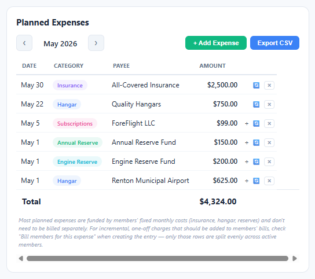Screen dimensions: 315x279
Task: Click the scrollbar left arrow
Action: point(21,259)
